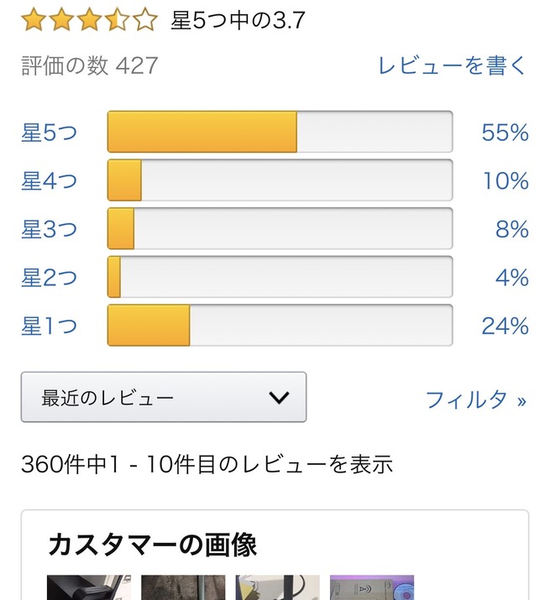Click the dropdown chevron arrow
Viewport: 550px width, 600px height.
(279, 397)
